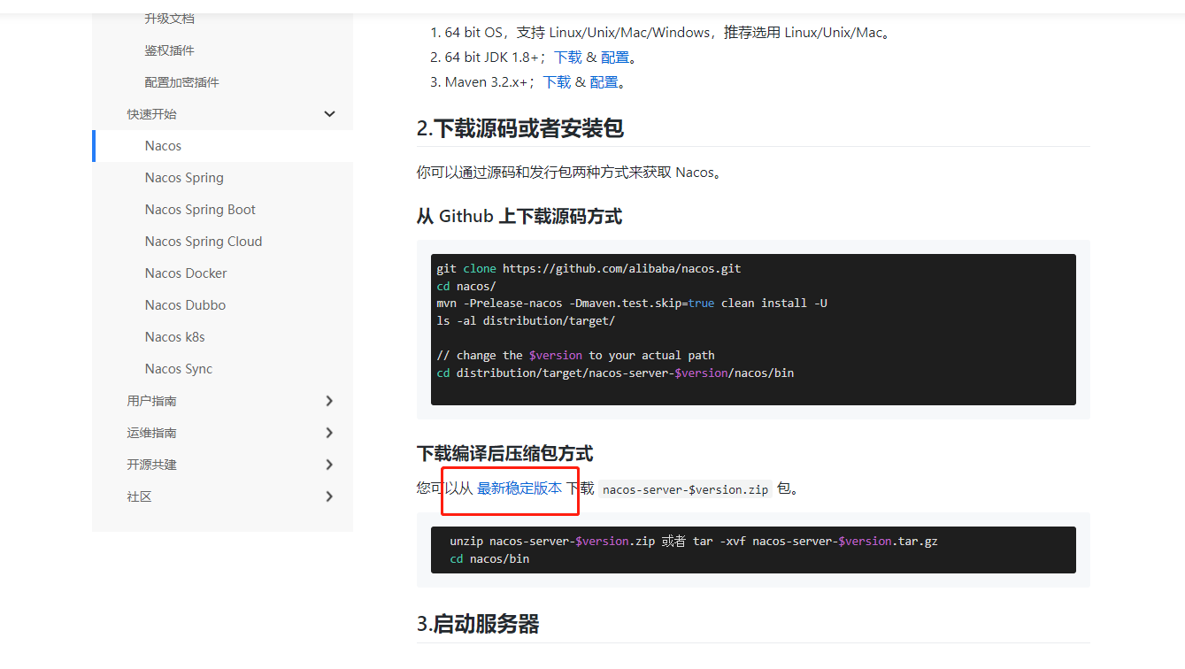Click the heading 3.启动服务器
The height and width of the screenshot is (669, 1185).
pyautogui.click(x=478, y=624)
